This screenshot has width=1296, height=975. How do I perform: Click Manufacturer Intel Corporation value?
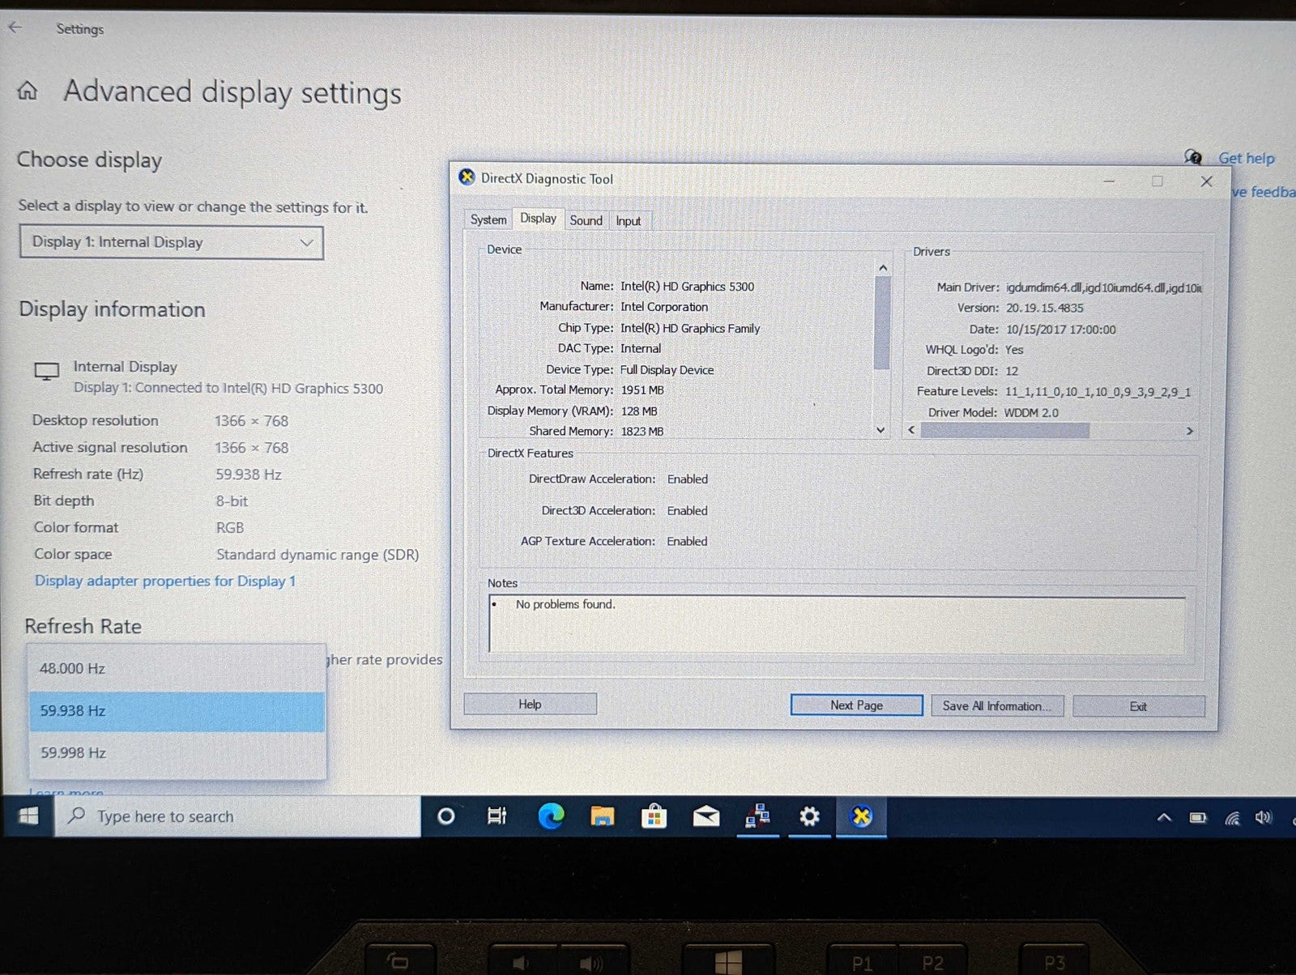pos(664,306)
